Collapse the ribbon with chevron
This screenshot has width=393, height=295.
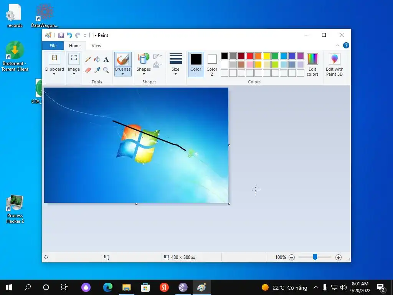tap(338, 45)
